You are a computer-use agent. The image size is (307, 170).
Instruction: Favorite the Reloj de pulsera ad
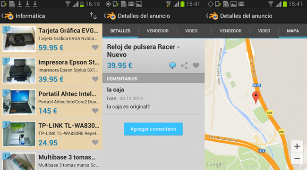click(x=196, y=65)
